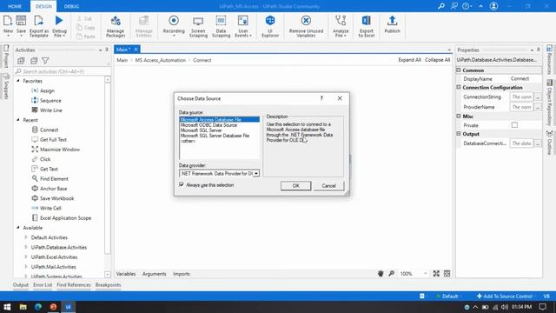Open ConnectionString ellipsis button

point(538,97)
